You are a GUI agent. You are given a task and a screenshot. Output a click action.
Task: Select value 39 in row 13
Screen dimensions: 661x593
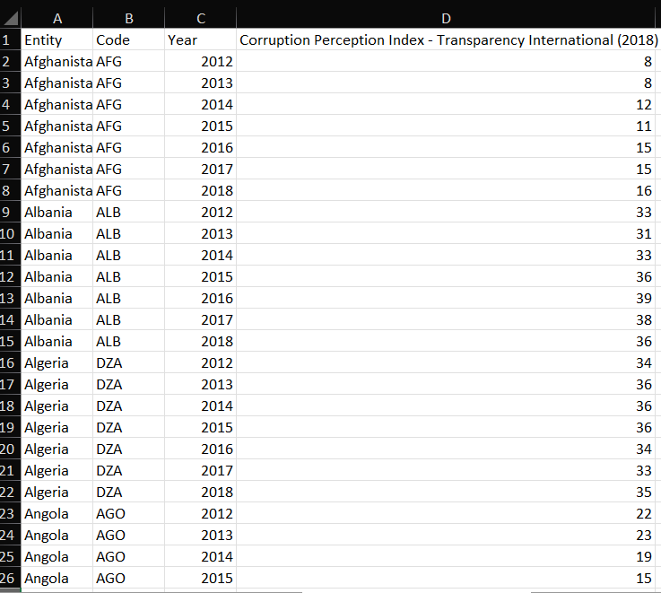[x=446, y=298]
